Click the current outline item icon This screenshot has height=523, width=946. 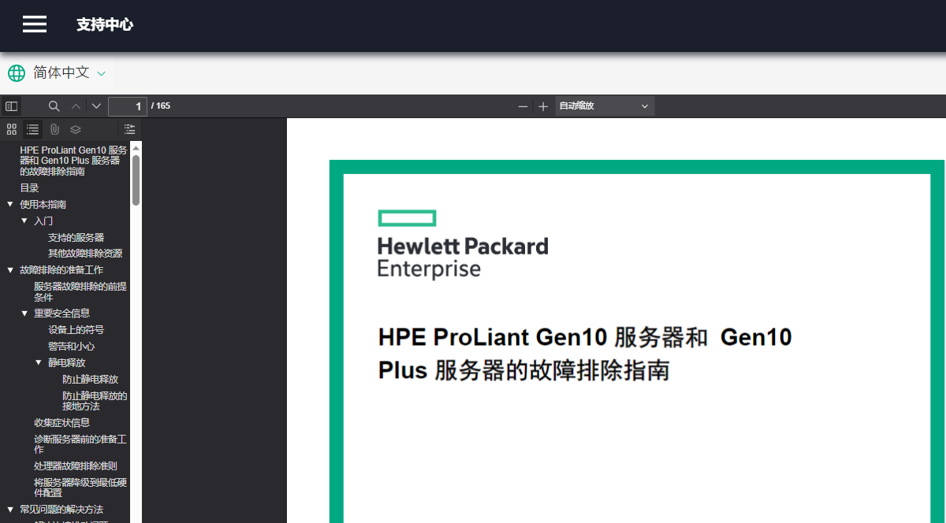129,129
